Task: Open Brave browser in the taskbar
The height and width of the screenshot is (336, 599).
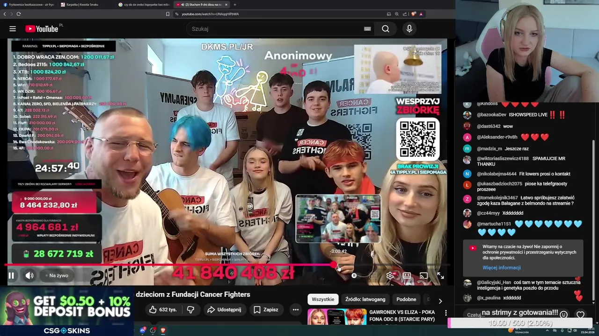Action: 163,330
